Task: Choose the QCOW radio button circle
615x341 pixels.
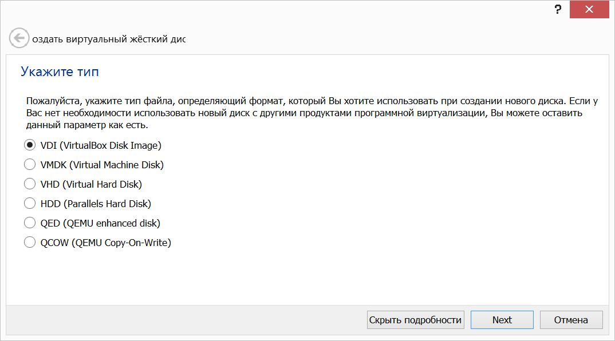Action: 30,242
